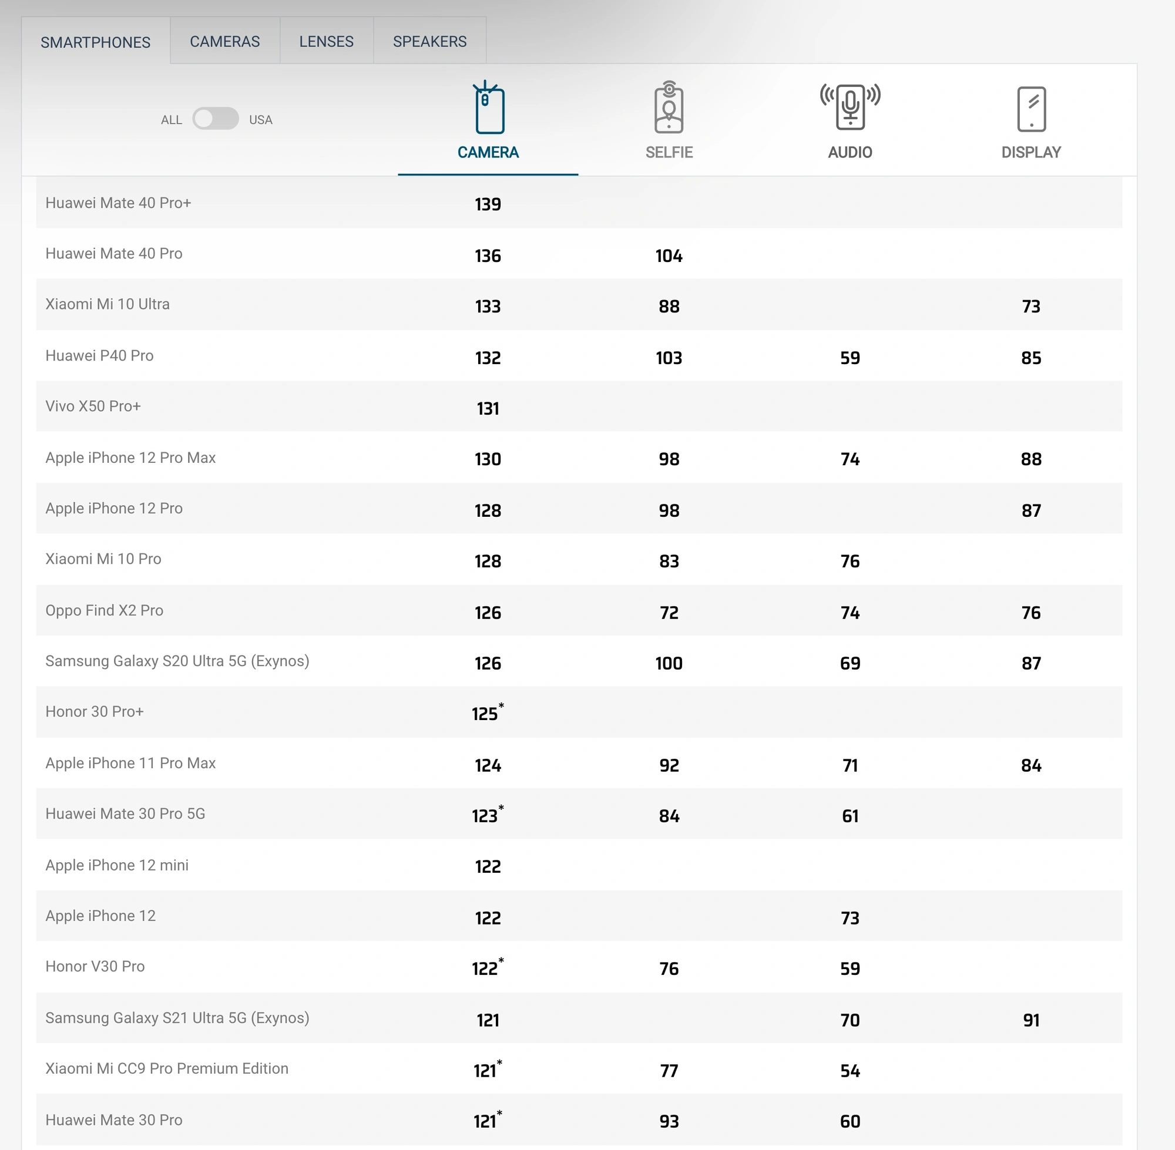1175x1150 pixels.
Task: Open Xiaomi Mi 10 Ultra entry
Action: point(108,304)
